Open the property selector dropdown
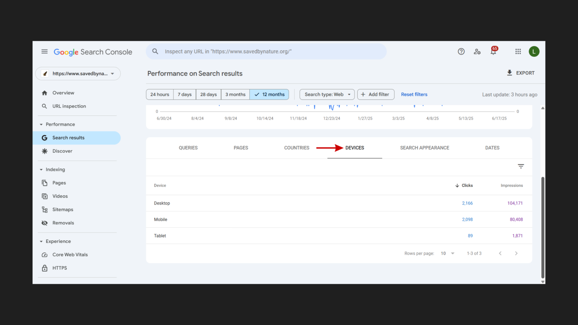The image size is (578, 325). tap(78, 74)
